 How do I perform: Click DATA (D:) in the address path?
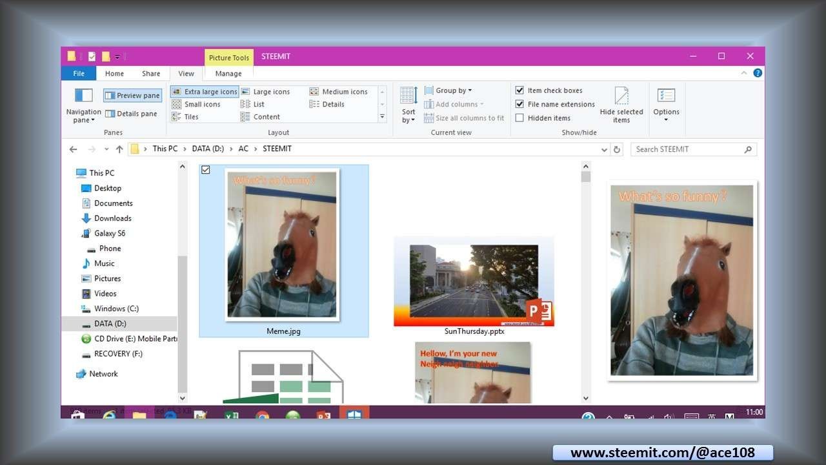pyautogui.click(x=208, y=149)
